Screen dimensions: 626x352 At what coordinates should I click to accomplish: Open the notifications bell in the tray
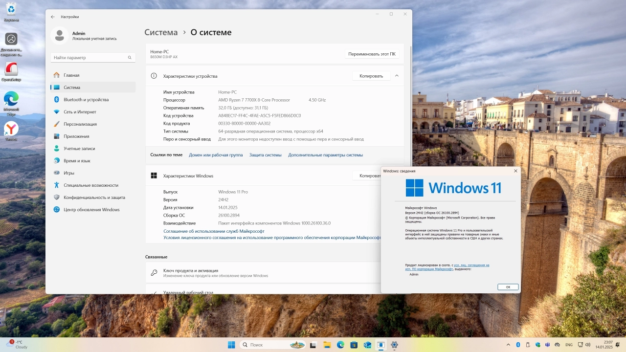coord(618,345)
